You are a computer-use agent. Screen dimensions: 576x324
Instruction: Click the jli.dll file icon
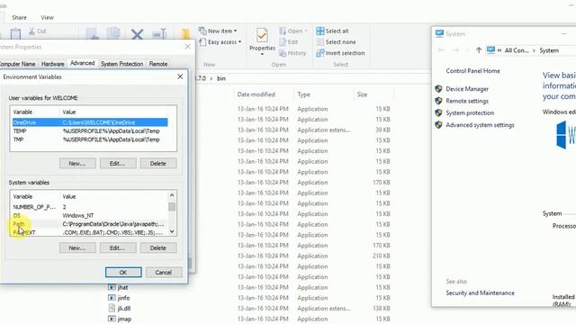112,309
